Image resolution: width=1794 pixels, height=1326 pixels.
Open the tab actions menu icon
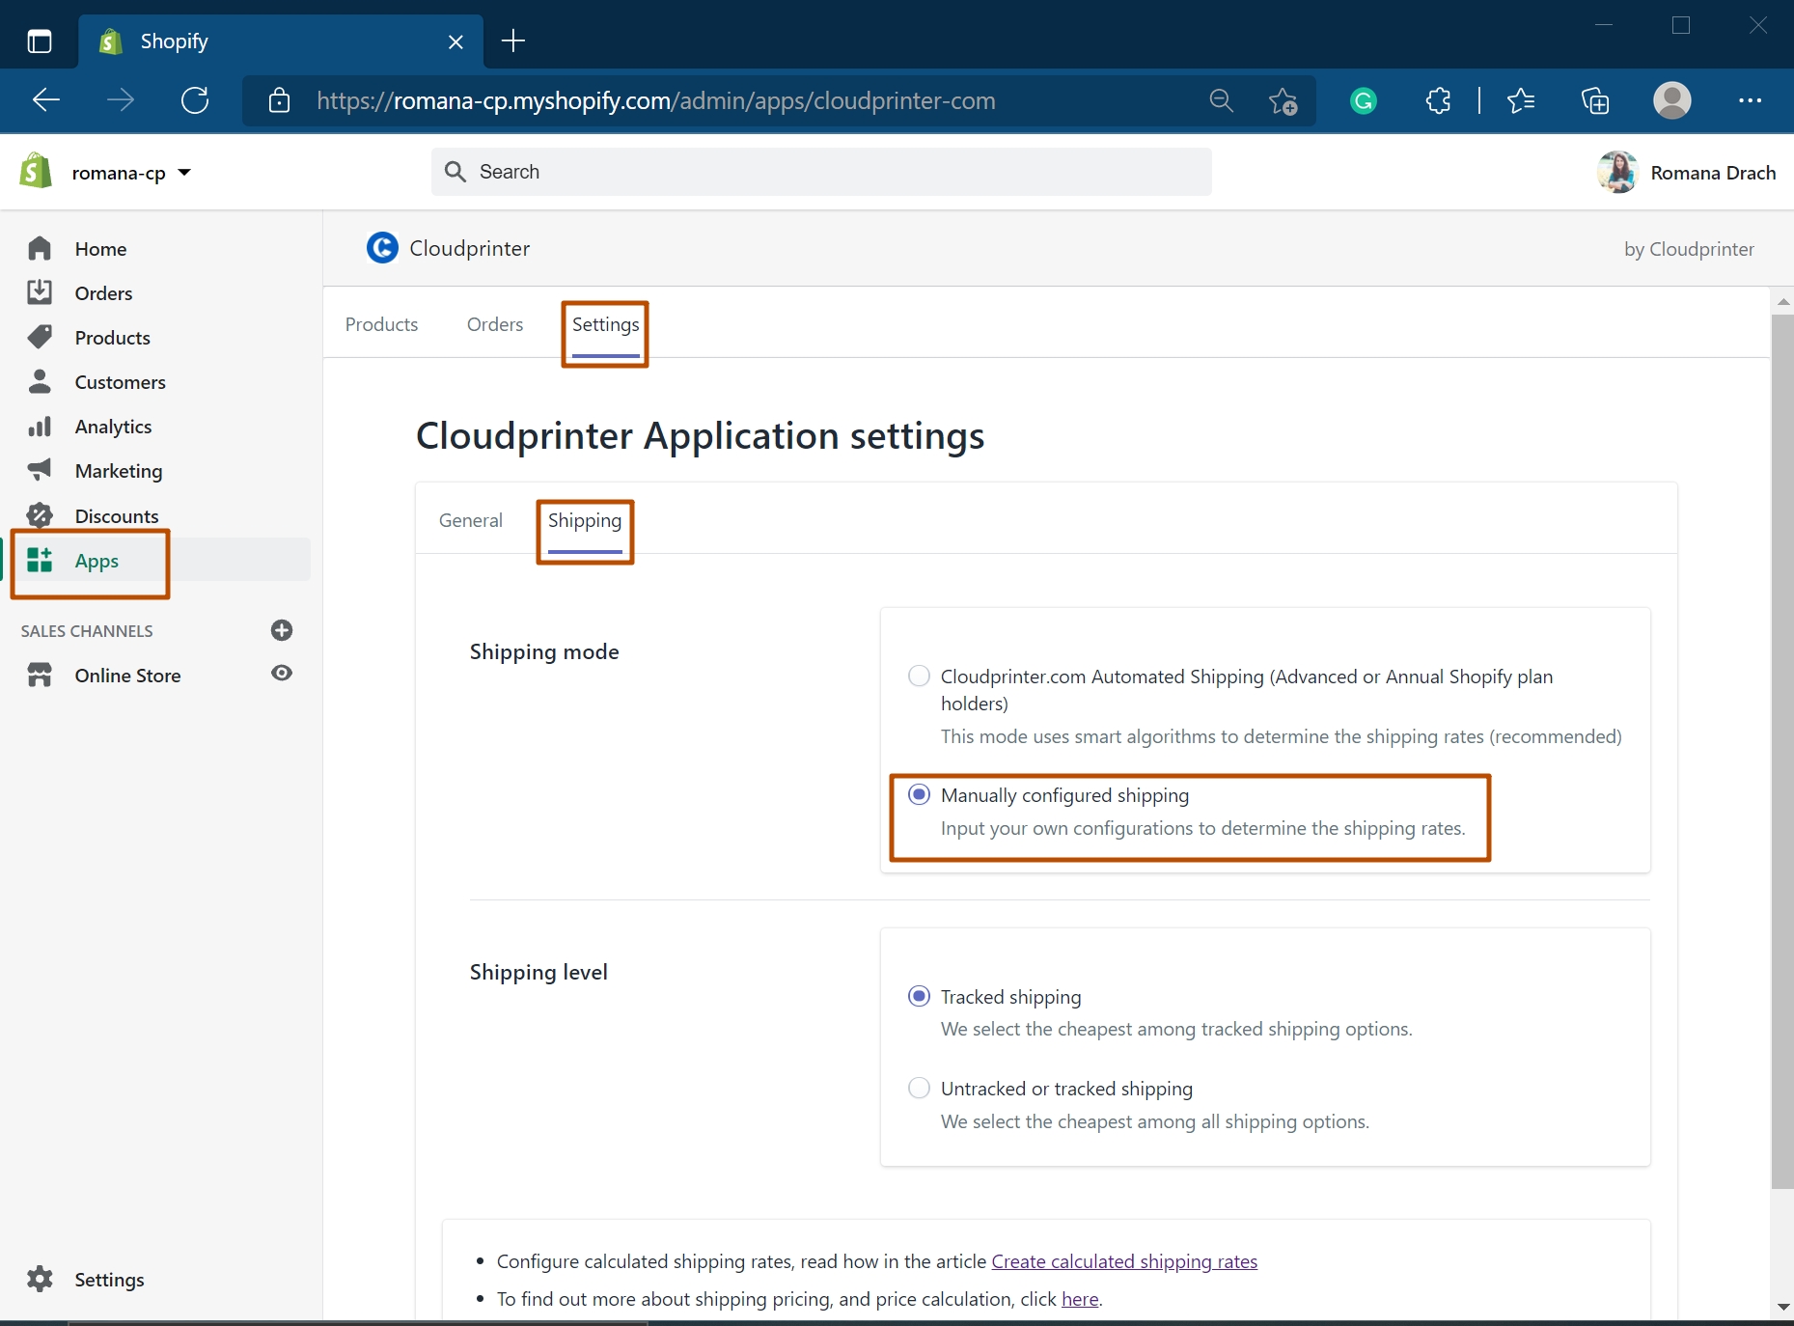[x=40, y=41]
